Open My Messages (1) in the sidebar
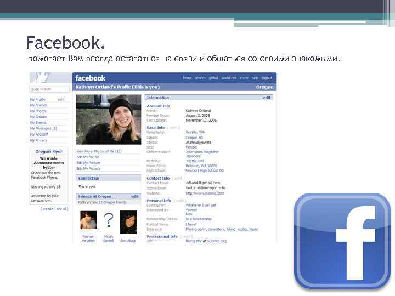This screenshot has height=296, width=395. [43, 128]
